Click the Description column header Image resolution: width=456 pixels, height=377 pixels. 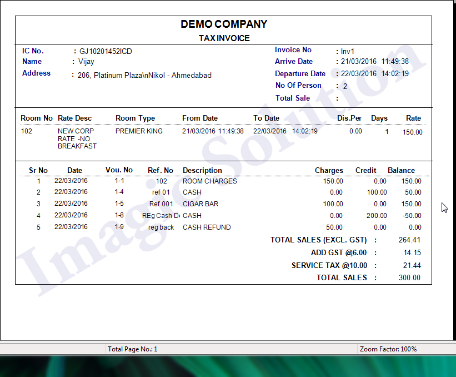click(x=202, y=171)
